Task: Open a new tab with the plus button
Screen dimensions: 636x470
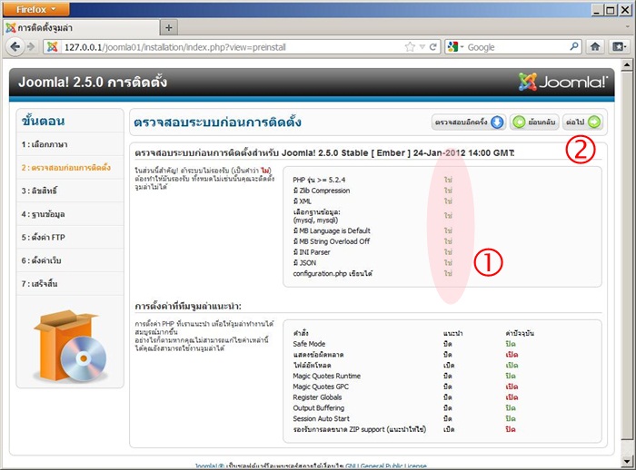Action: click(x=169, y=27)
